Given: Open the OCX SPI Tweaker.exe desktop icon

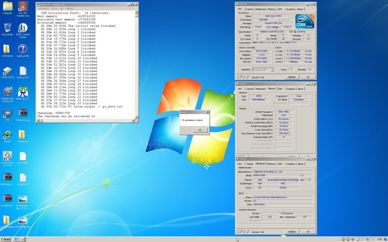Looking at the screenshot, I should click(23, 6).
